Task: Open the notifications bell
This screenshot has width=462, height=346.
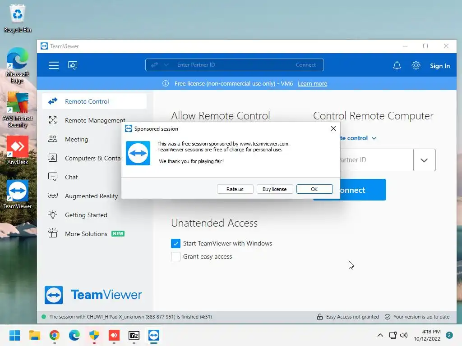Action: pos(397,65)
